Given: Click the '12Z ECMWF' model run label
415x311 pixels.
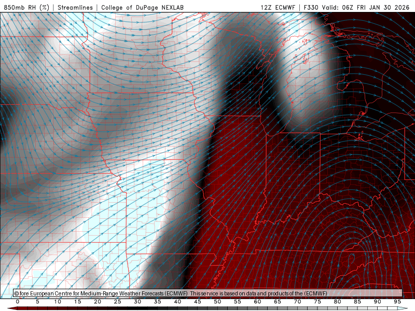Looking at the screenshot, I should pos(278,7).
